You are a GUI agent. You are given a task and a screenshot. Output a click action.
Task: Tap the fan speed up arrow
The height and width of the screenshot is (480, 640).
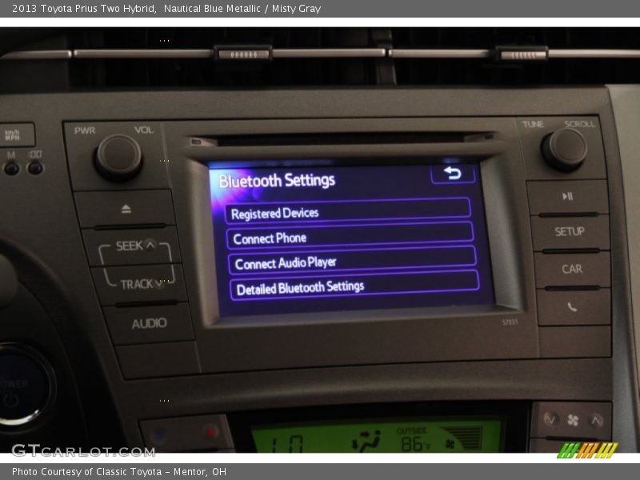pyautogui.click(x=596, y=419)
